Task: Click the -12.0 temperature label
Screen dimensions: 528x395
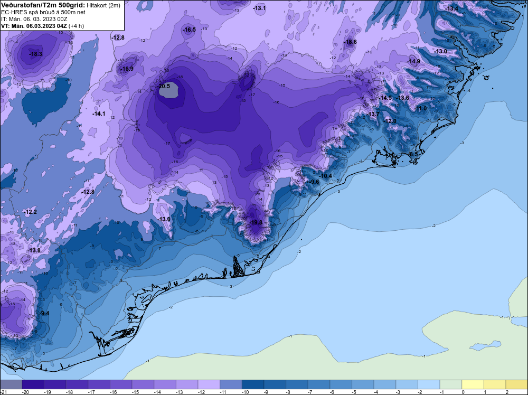Action: click(x=390, y=121)
